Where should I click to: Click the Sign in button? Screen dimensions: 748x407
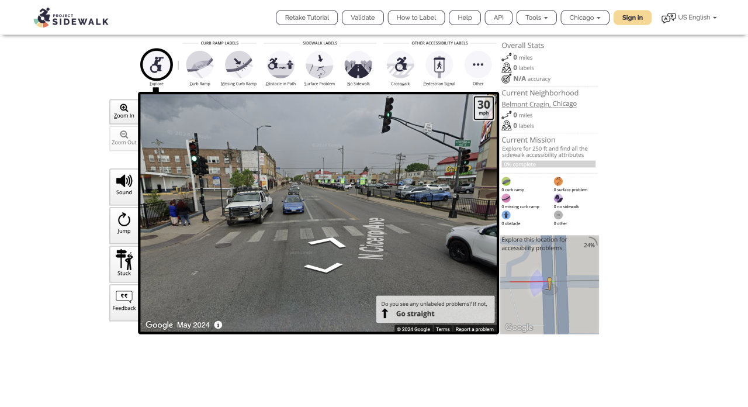click(632, 18)
